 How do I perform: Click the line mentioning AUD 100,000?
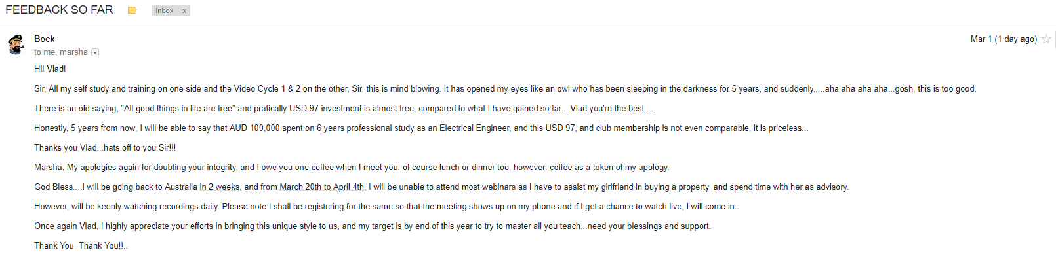point(421,128)
